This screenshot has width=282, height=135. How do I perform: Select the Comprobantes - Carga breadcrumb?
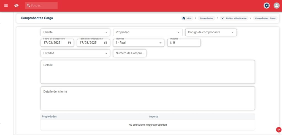point(265,18)
